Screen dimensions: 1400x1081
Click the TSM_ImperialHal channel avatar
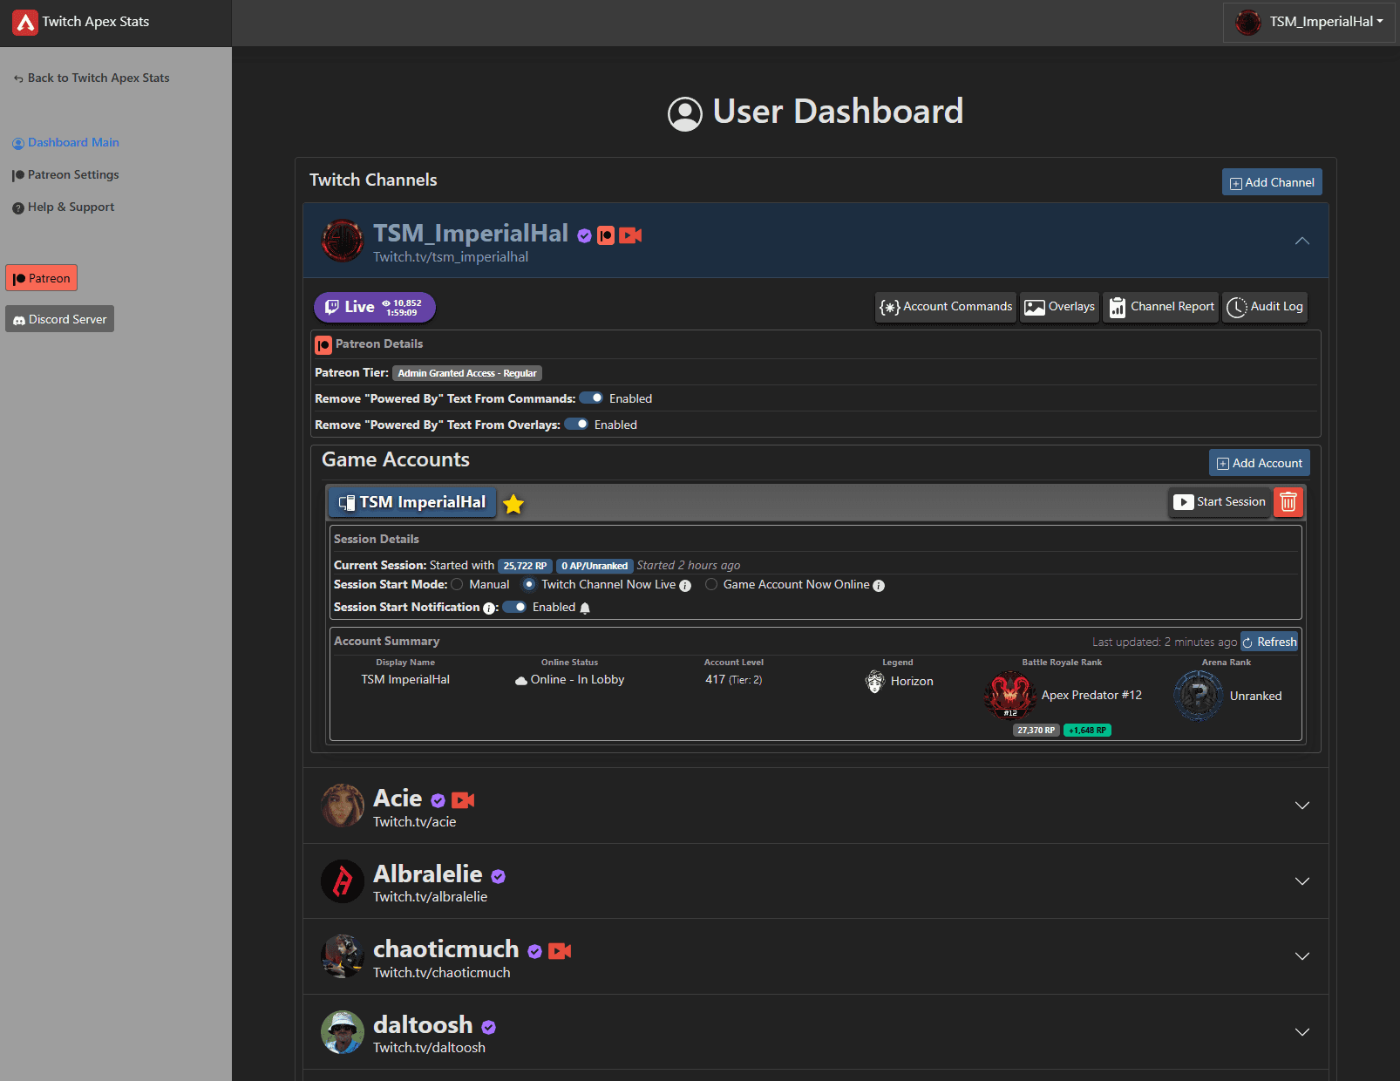pos(343,241)
